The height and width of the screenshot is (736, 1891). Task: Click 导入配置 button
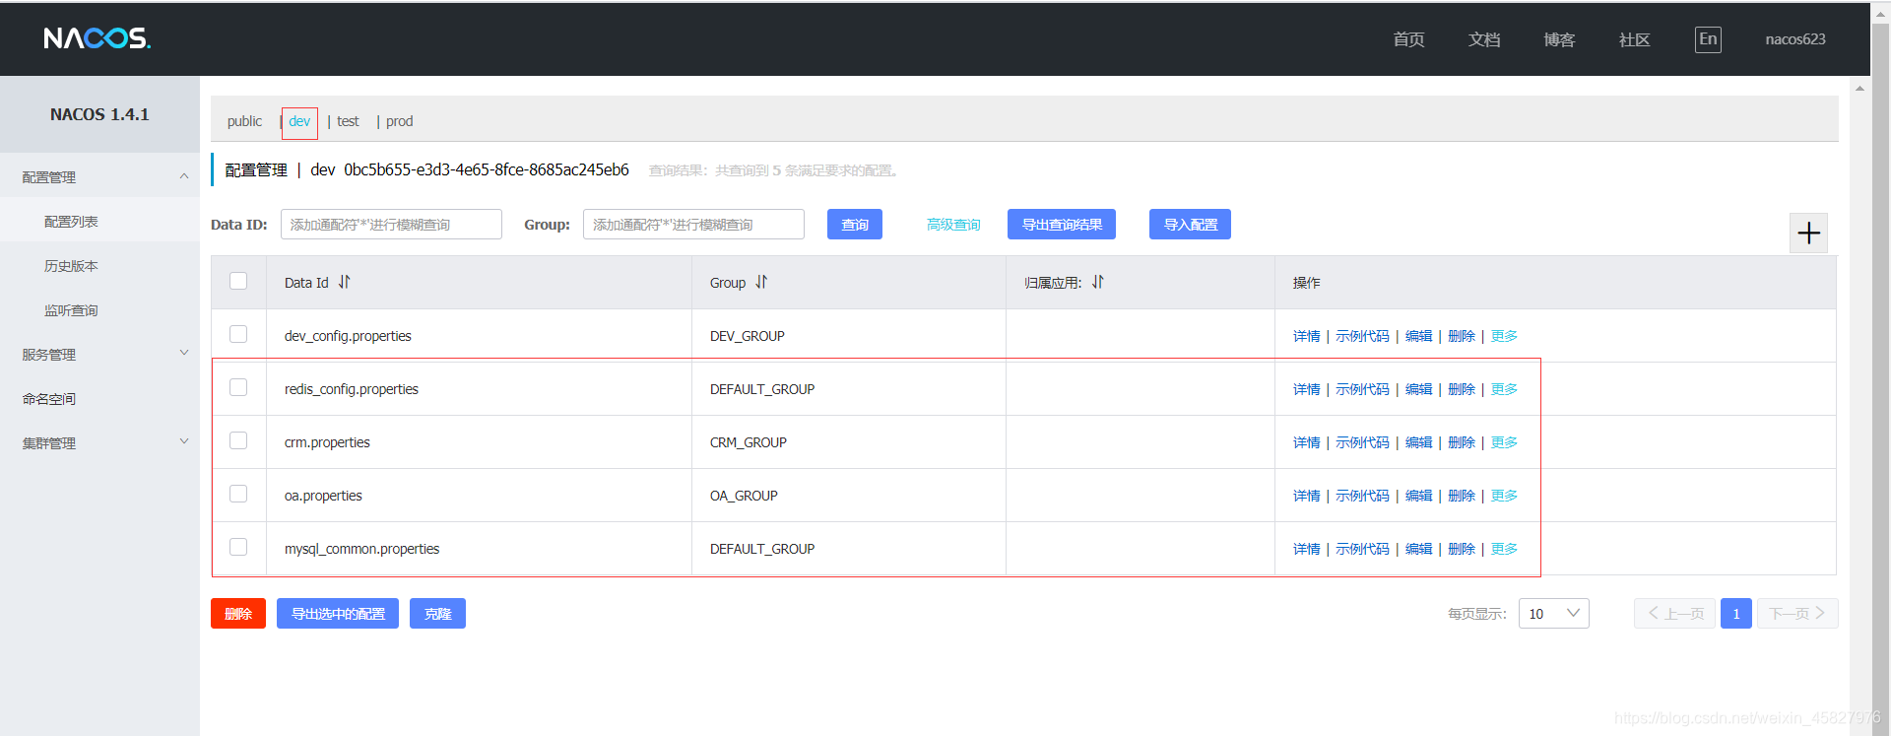1190,225
